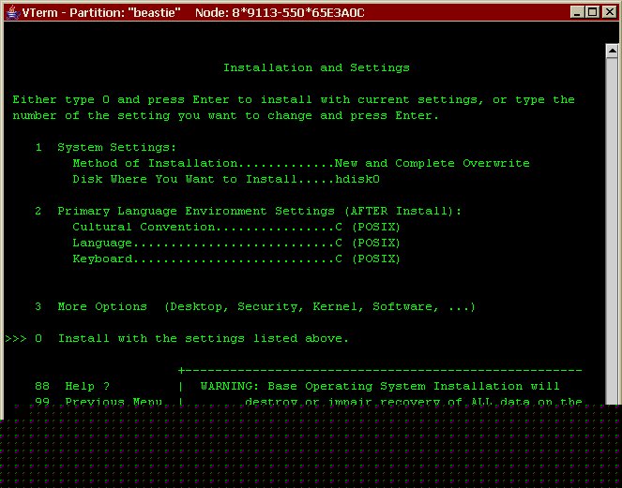
Task: Click the Keyboard C (POSIX) line
Action: click(236, 259)
